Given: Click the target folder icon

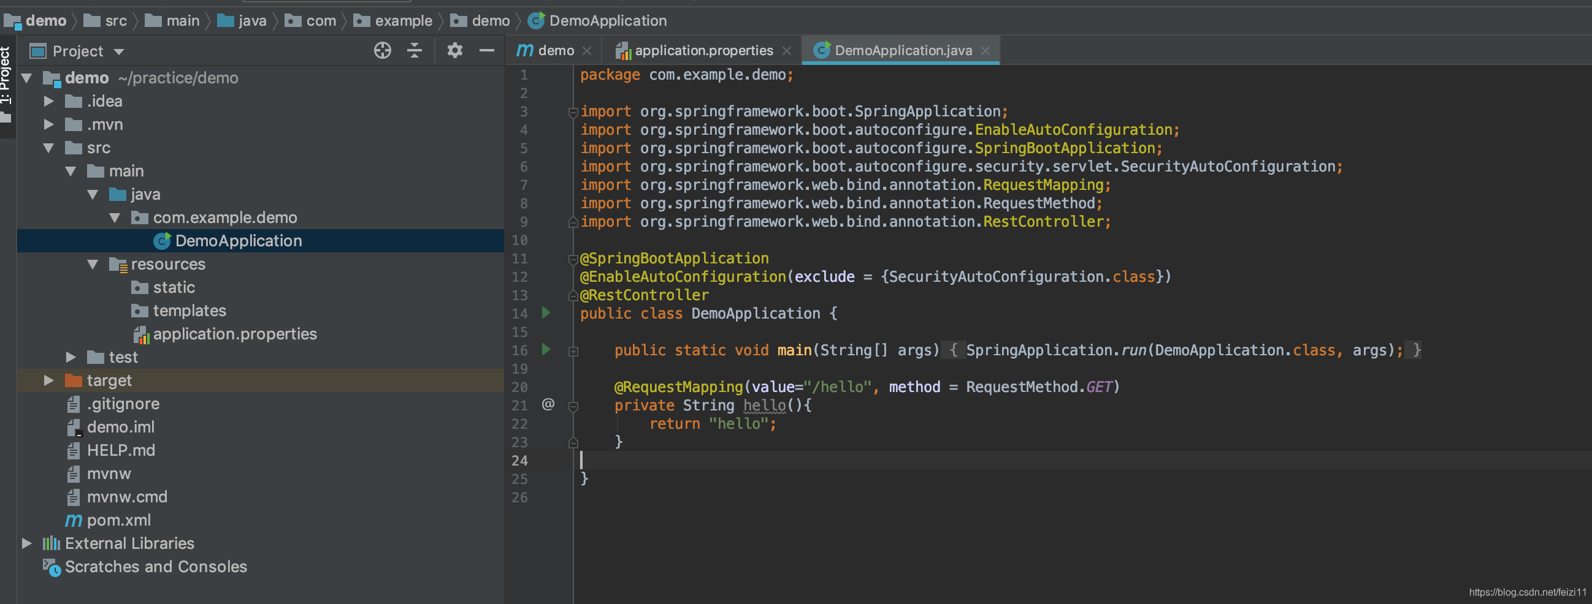Looking at the screenshot, I should click(x=74, y=380).
